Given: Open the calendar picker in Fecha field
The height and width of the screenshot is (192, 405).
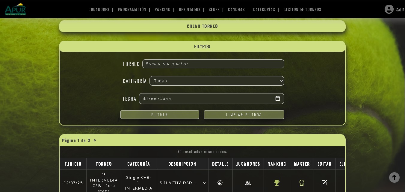Looking at the screenshot, I should tap(278, 99).
